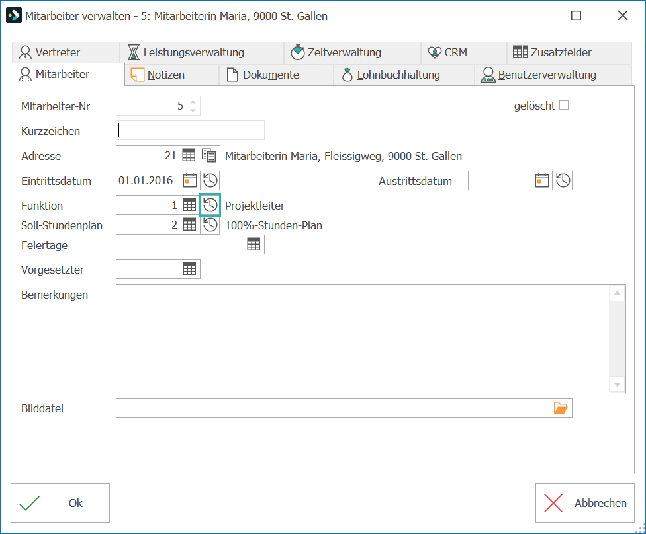Viewport: 646px width, 534px height.
Task: Switch to the Vertreter tab
Action: pos(66,53)
